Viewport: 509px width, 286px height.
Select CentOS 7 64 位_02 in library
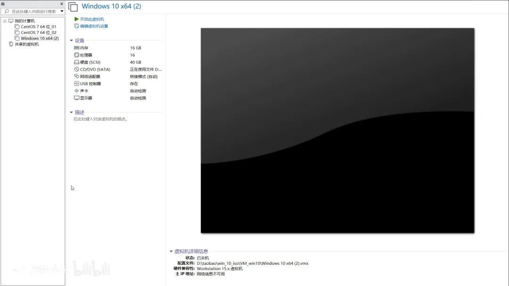click(39, 33)
